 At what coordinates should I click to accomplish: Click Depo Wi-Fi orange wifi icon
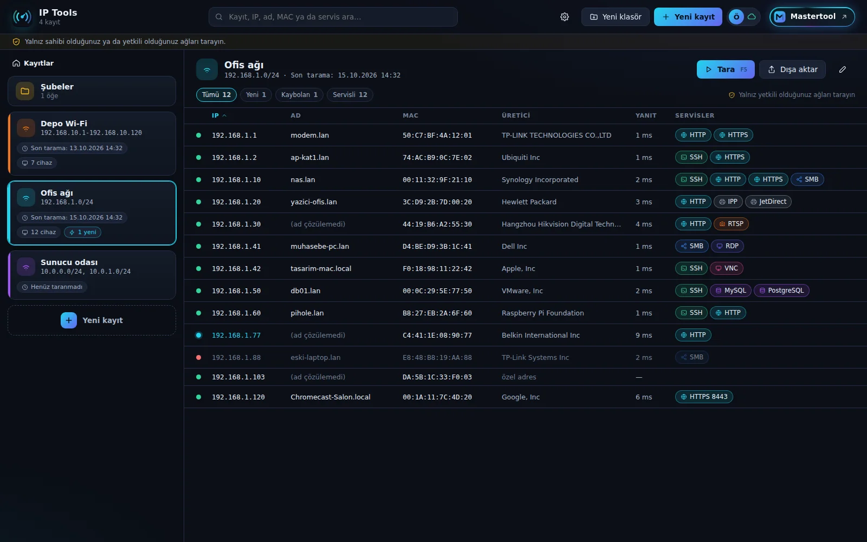[26, 128]
